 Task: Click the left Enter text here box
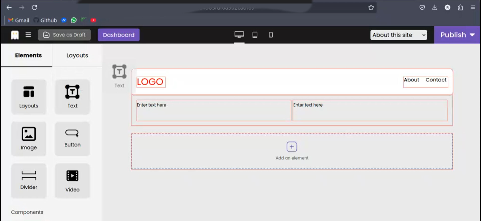(x=214, y=110)
